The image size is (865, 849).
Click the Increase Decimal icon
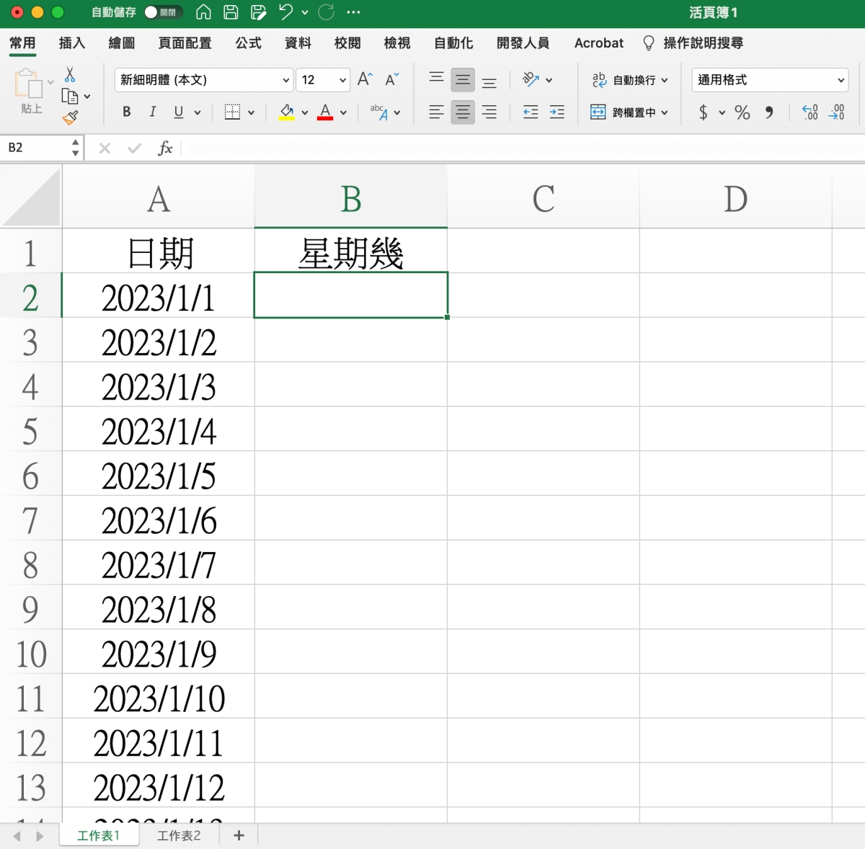810,112
